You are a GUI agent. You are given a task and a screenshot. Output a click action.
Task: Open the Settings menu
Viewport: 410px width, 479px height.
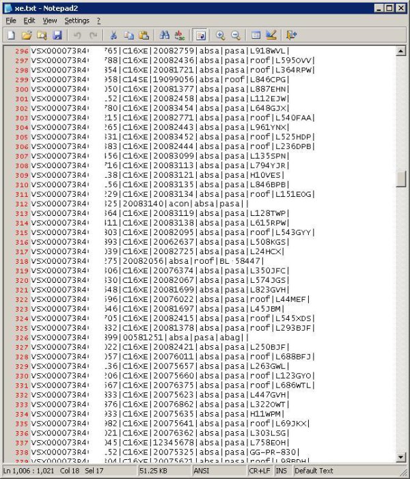point(77,20)
